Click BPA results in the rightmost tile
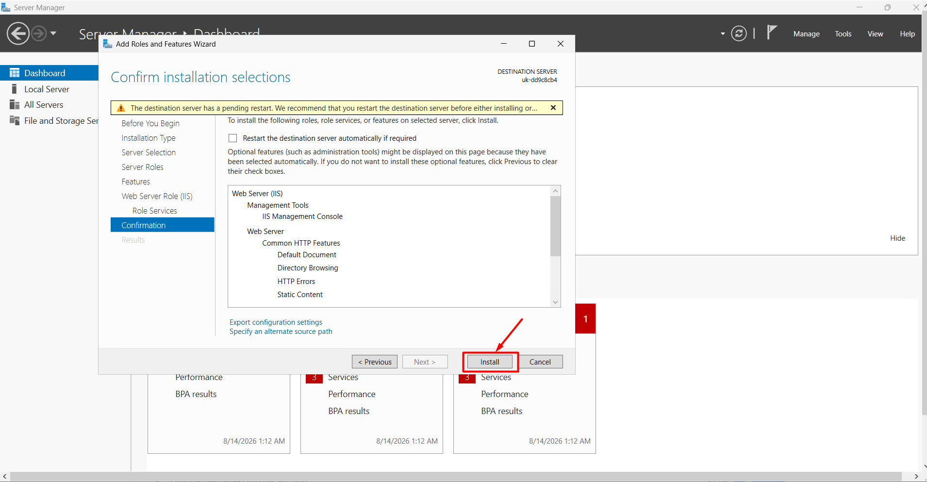This screenshot has height=482, width=927. tap(502, 411)
